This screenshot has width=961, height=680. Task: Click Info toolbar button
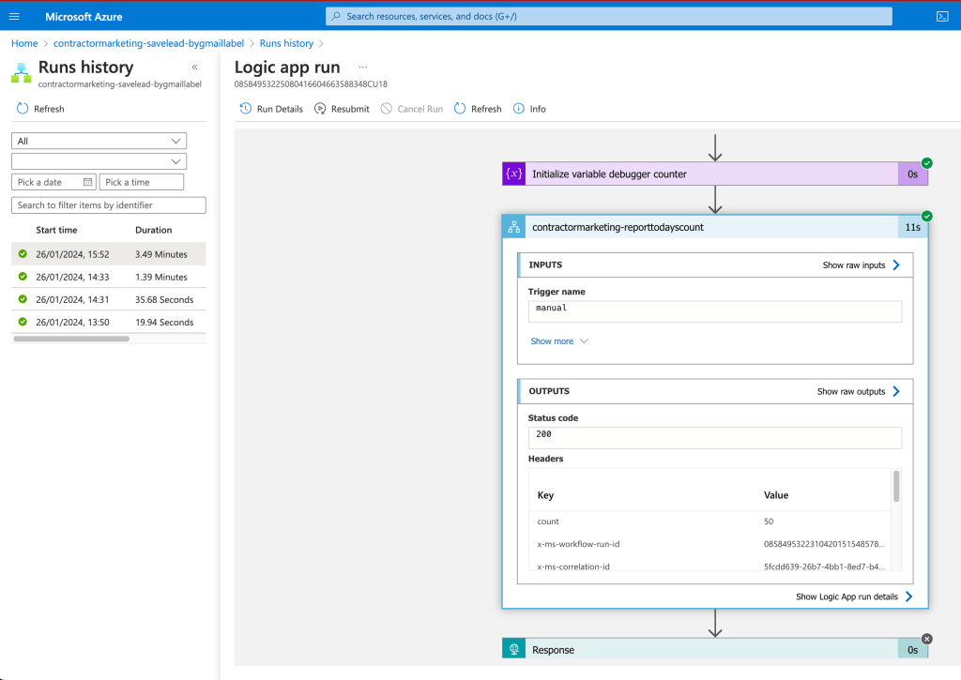coord(529,109)
